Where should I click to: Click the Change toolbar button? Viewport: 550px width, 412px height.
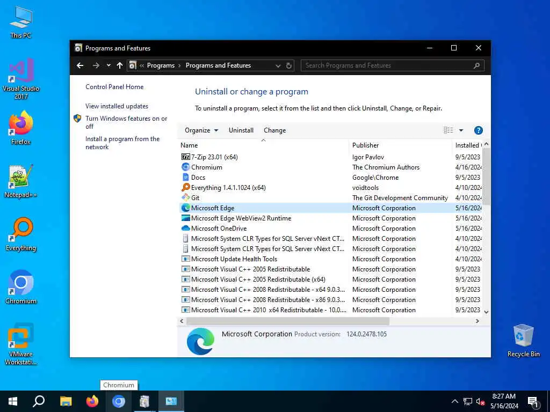tap(274, 130)
